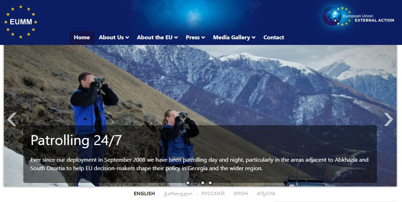
Task: Select the first carousel indicator dot
Action: (x=188, y=183)
